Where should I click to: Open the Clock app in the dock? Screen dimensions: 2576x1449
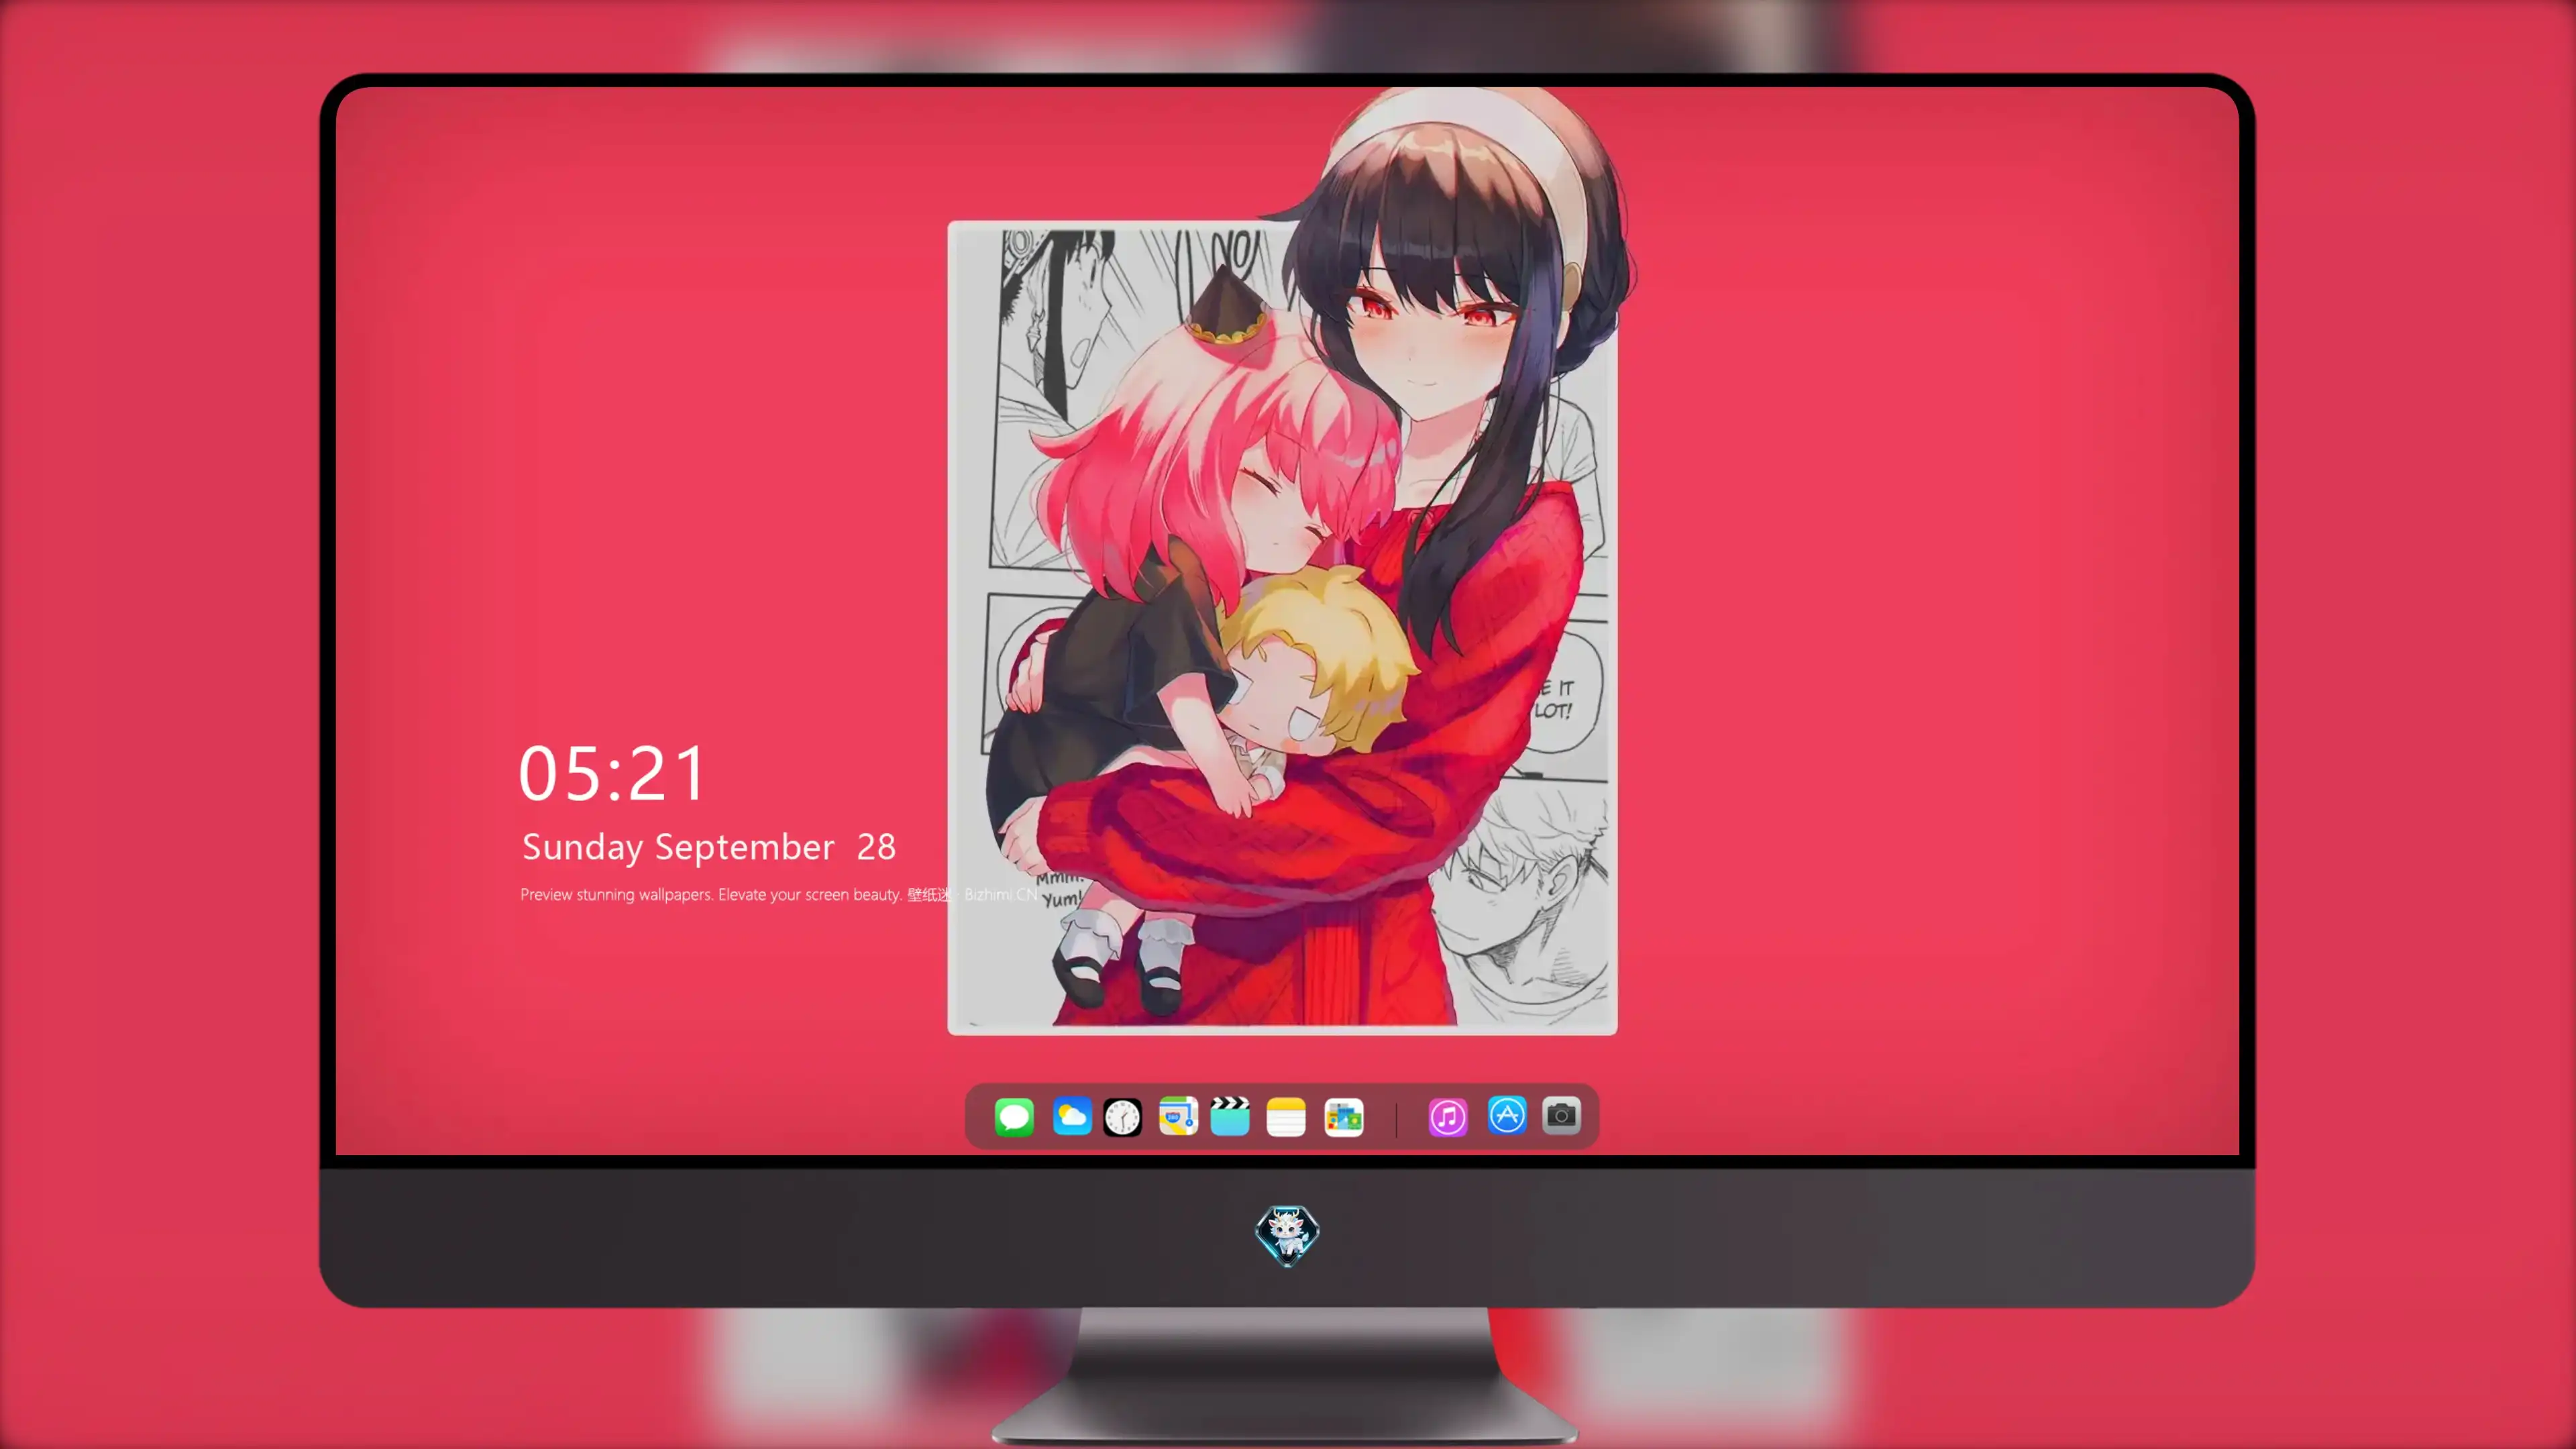pos(1122,1116)
